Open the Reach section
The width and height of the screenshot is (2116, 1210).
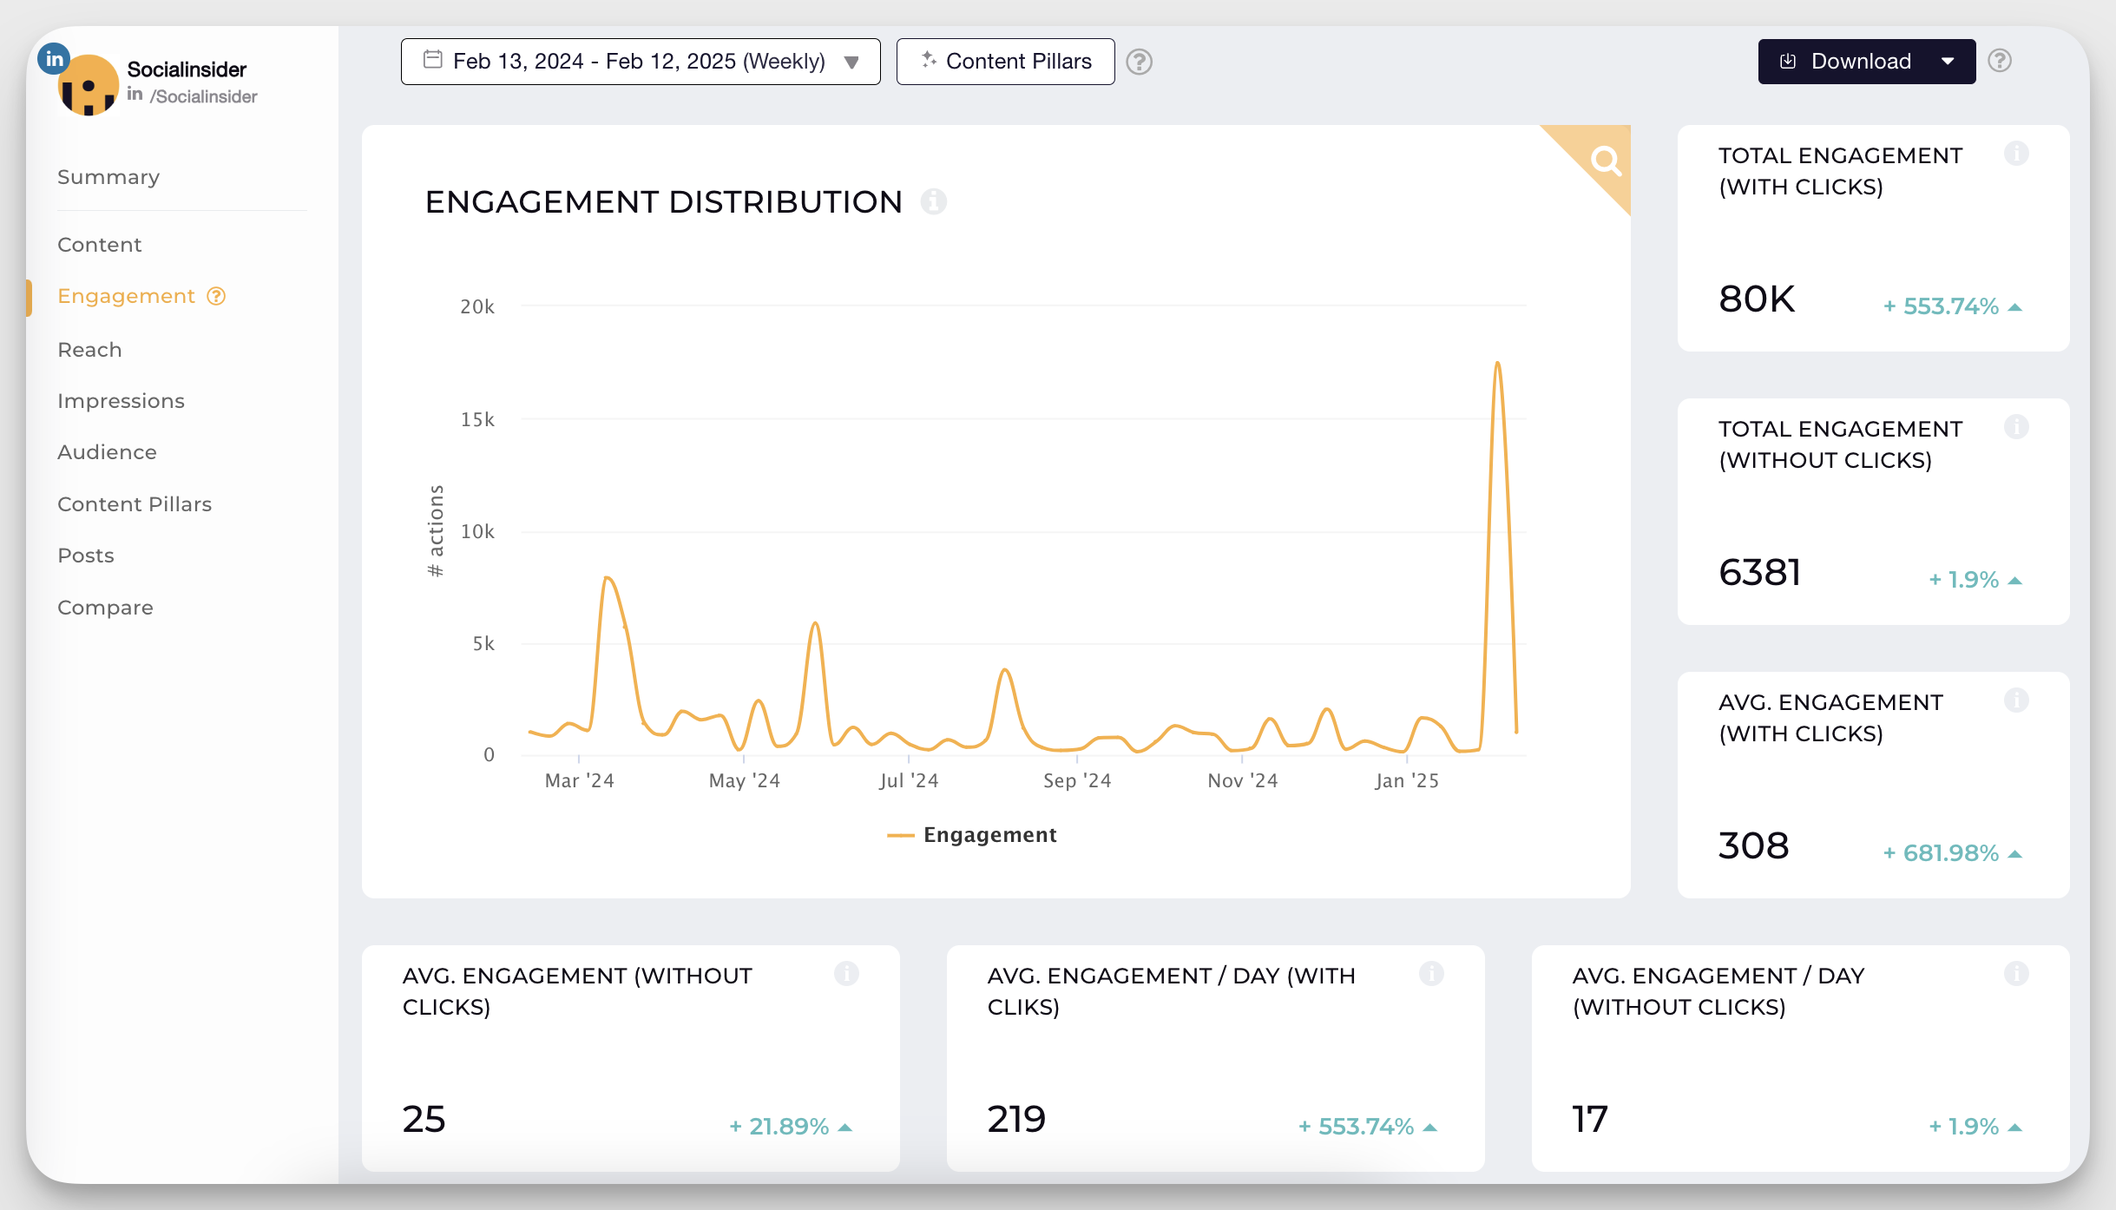pyautogui.click(x=89, y=350)
